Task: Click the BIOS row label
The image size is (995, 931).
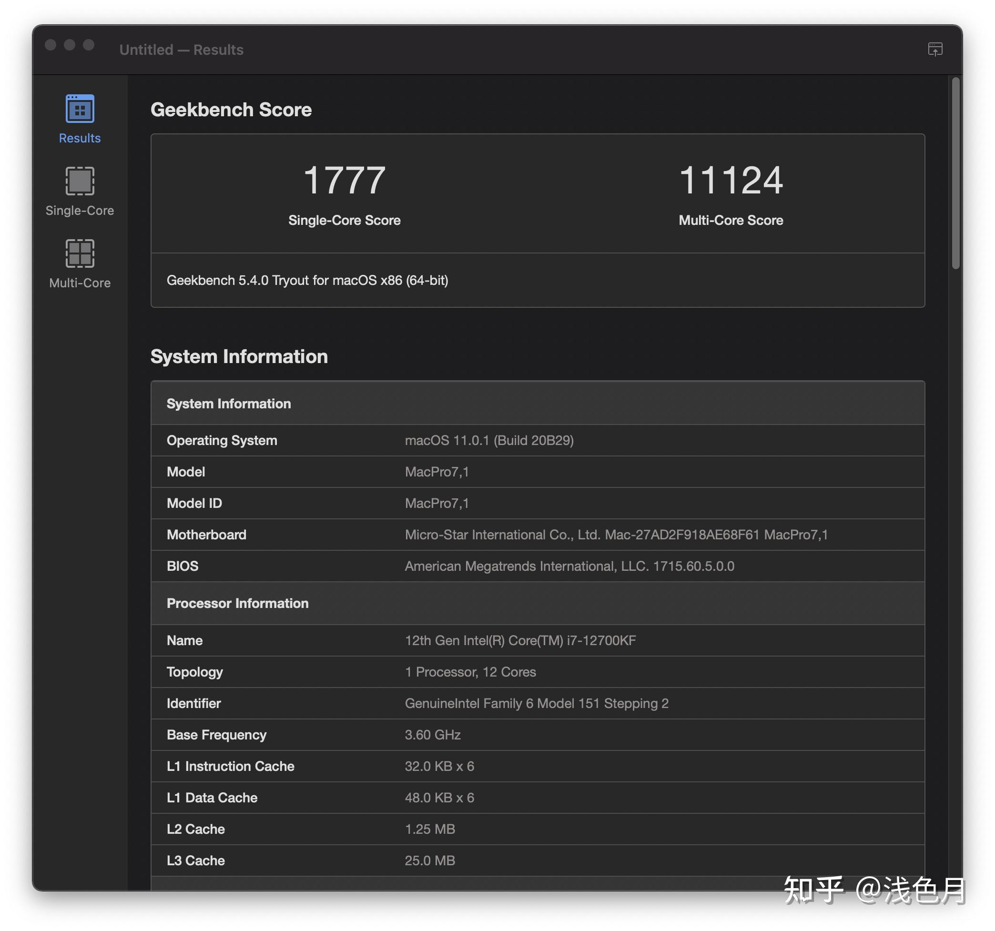Action: coord(182,566)
